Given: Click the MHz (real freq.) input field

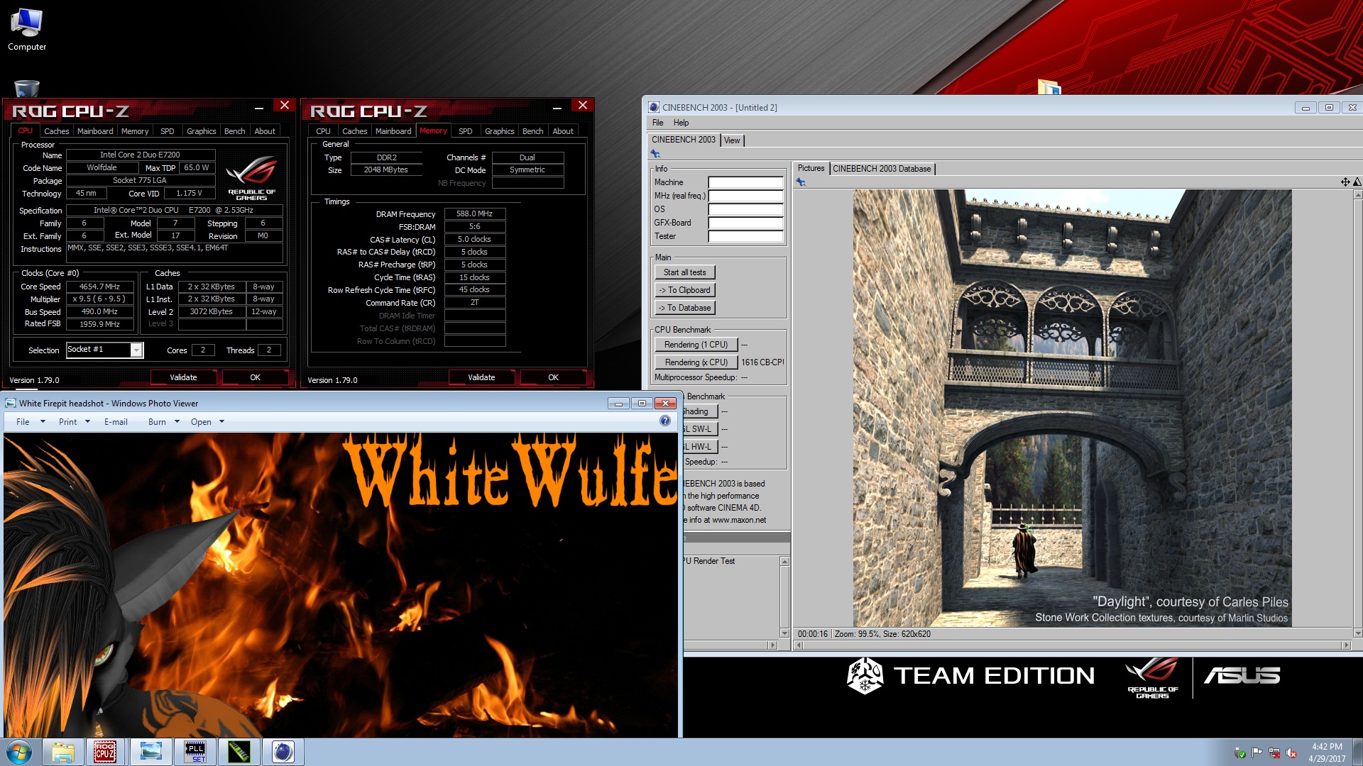Looking at the screenshot, I should [x=745, y=196].
